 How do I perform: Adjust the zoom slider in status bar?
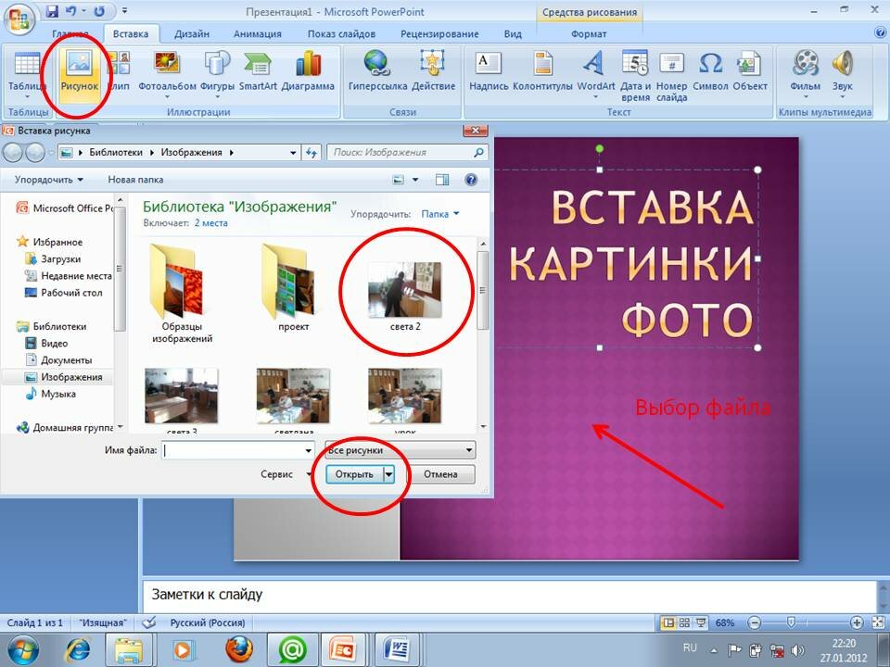pyautogui.click(x=790, y=623)
